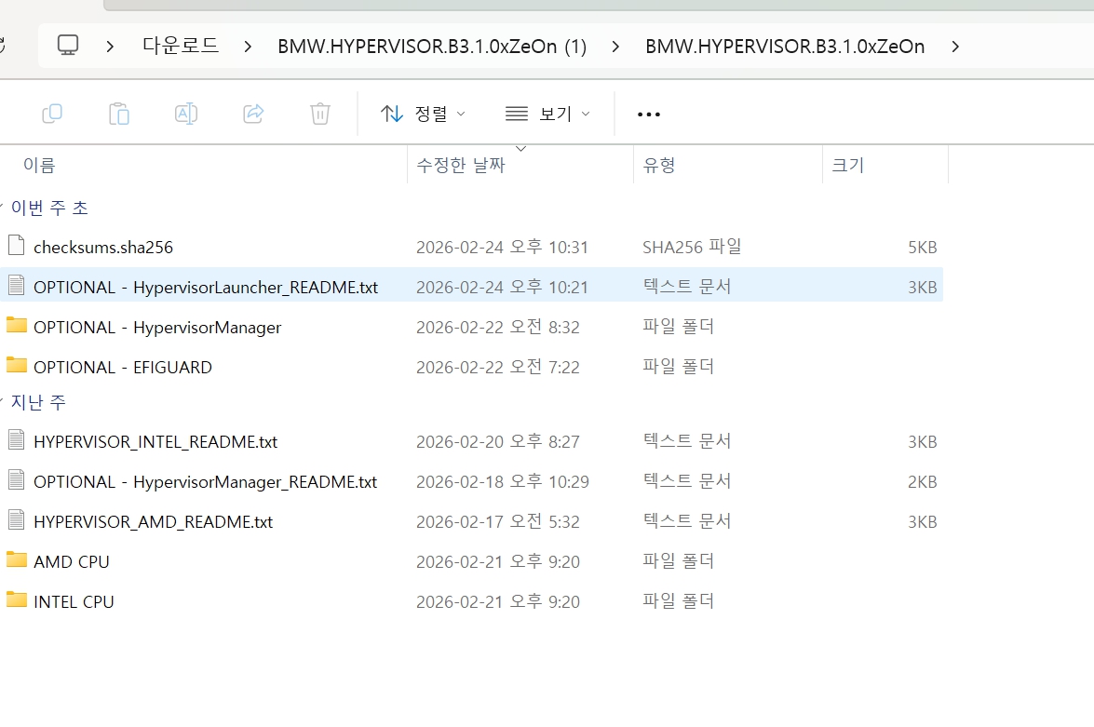1094x727 pixels.
Task: Click the Rename icon in toolbar
Action: (186, 114)
